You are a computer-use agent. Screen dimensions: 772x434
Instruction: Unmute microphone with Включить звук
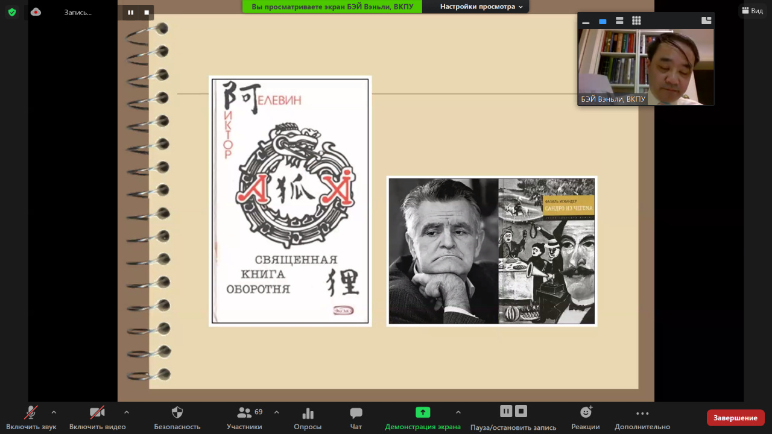click(31, 413)
